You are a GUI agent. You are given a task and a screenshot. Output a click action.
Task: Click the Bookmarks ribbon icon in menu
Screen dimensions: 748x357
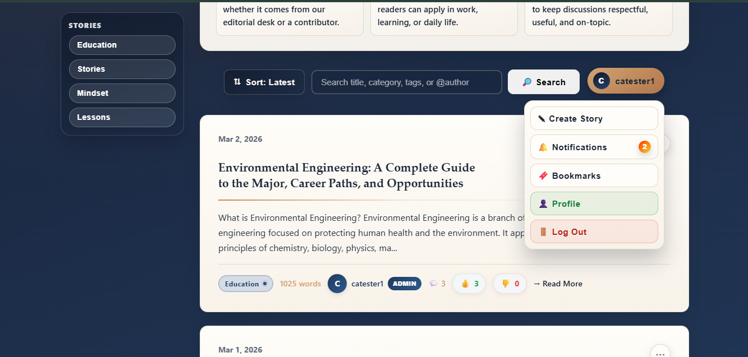tap(543, 176)
